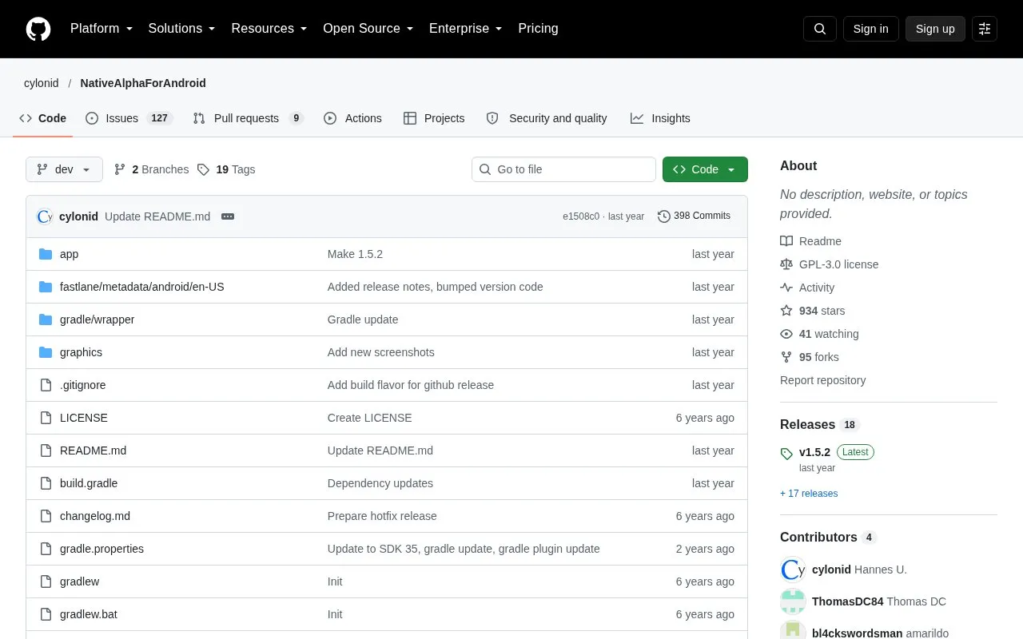Open the Pricing link

(538, 29)
